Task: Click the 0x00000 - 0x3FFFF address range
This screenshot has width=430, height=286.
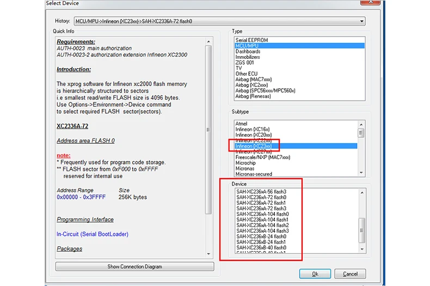Action: coord(81,197)
